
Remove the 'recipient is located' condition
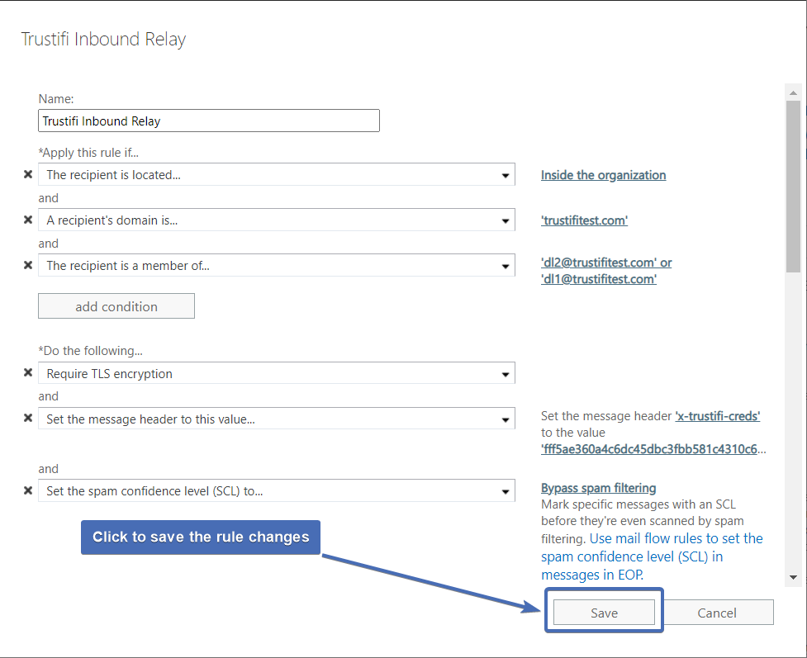point(28,174)
